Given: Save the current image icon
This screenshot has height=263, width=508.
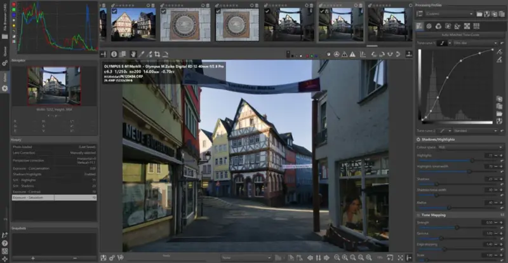Looking at the screenshot, I should [104, 257].
